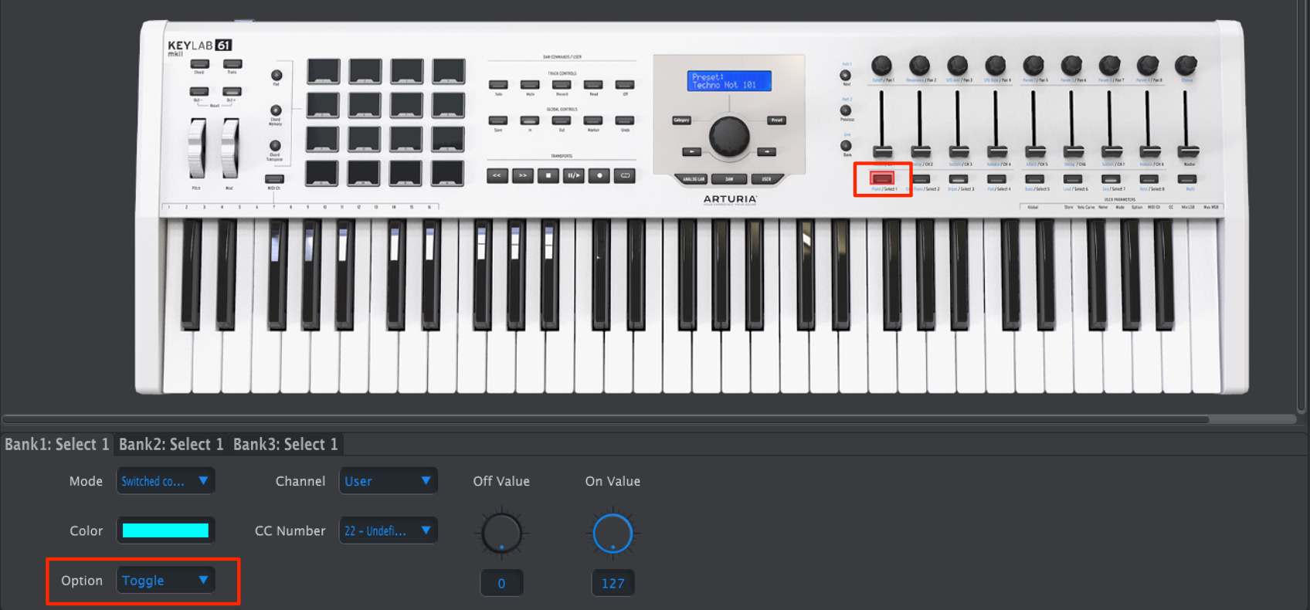This screenshot has height=610, width=1310.
Task: Toggle the Solo track control button
Action: [499, 85]
